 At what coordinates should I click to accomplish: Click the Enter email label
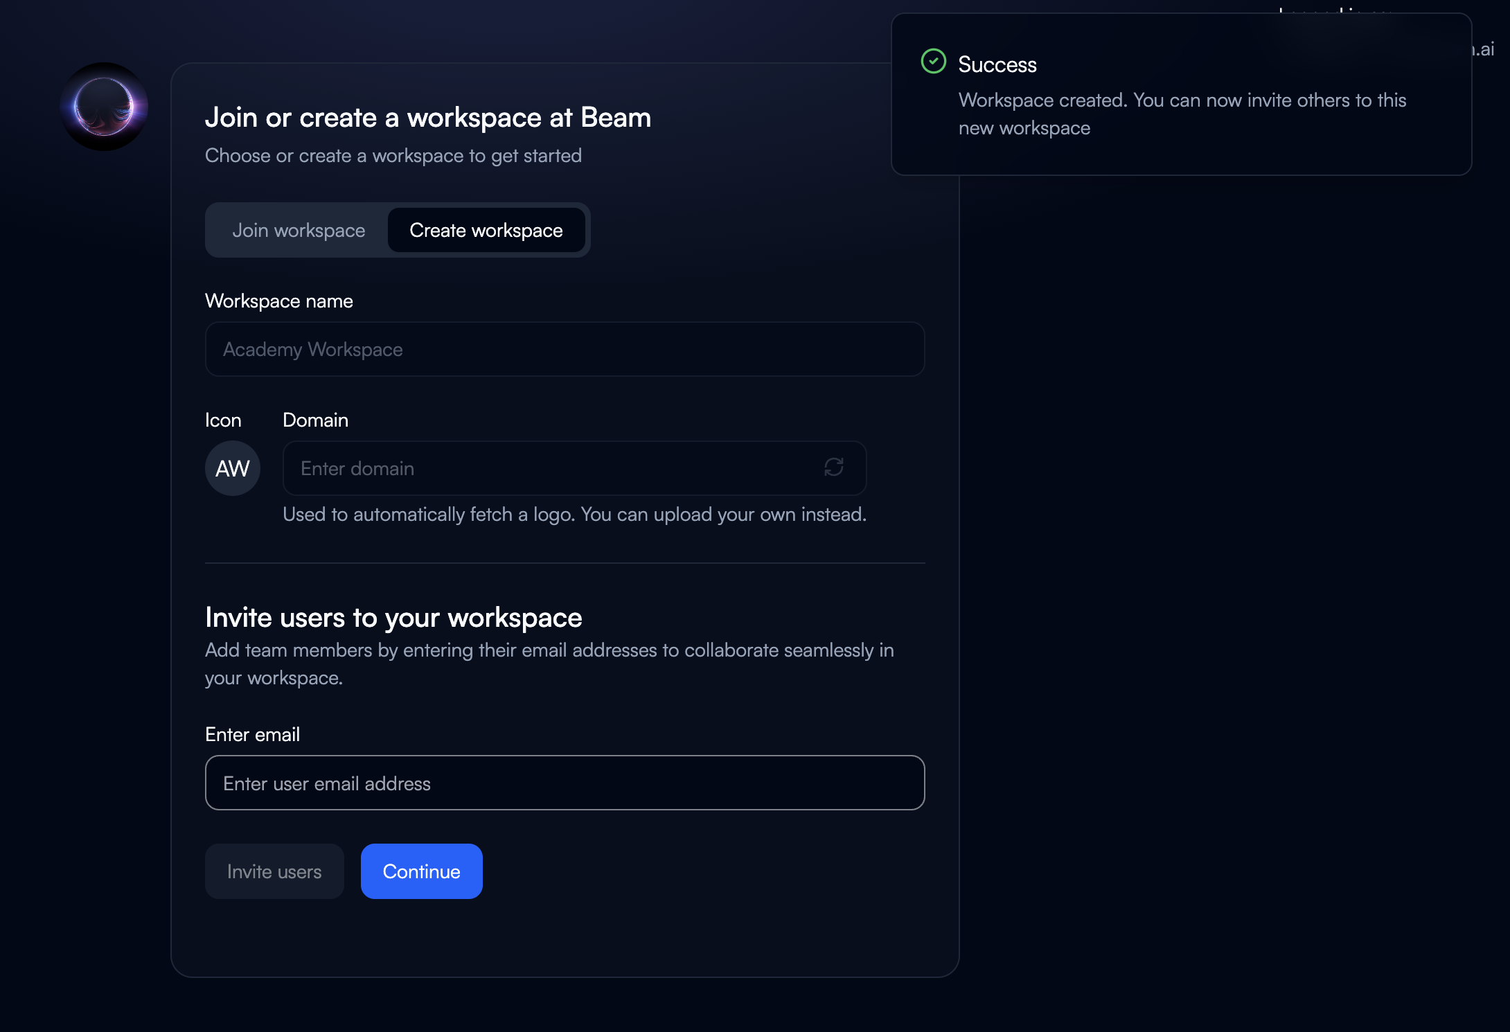(252, 734)
